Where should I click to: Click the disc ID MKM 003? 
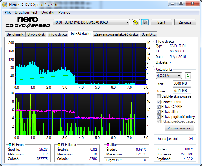click(x=177, y=51)
